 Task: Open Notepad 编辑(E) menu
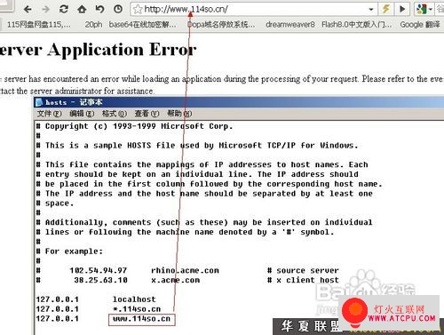pos(82,114)
